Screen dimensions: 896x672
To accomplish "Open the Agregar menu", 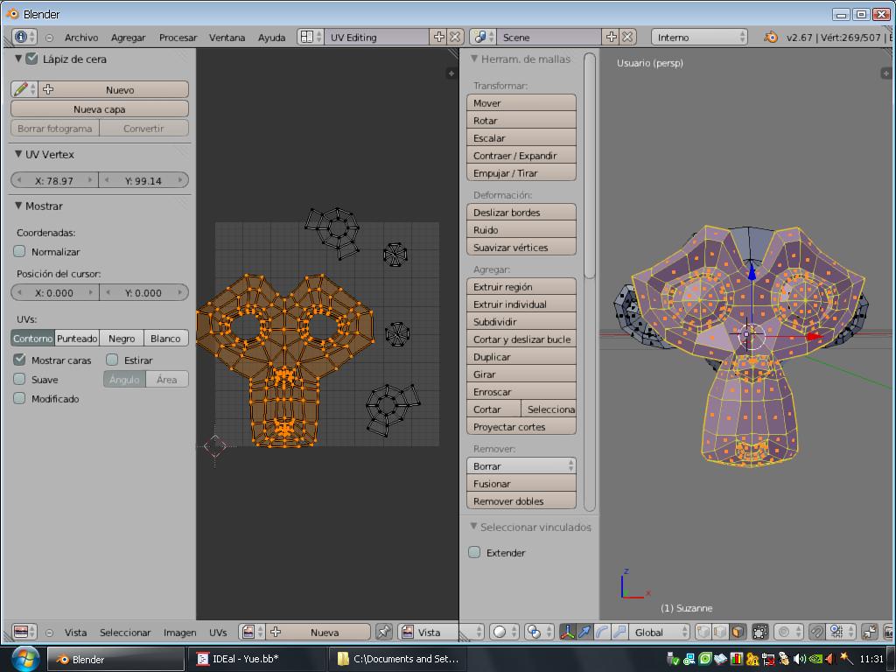I will pos(128,38).
